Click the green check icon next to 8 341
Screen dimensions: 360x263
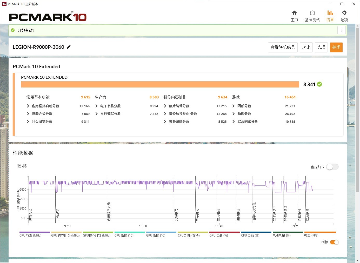pos(319,84)
